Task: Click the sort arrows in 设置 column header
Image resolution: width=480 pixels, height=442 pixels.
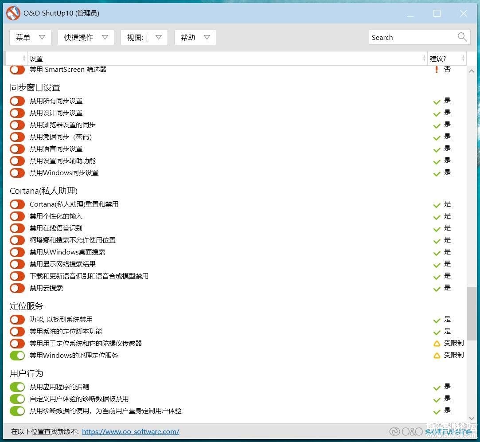Action: pyautogui.click(x=424, y=59)
